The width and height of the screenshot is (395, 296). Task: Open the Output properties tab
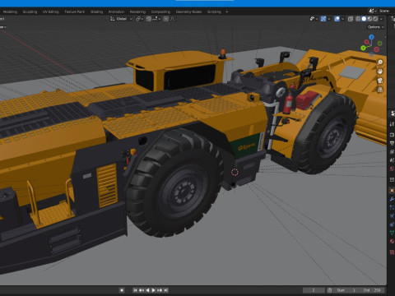pos(392,143)
